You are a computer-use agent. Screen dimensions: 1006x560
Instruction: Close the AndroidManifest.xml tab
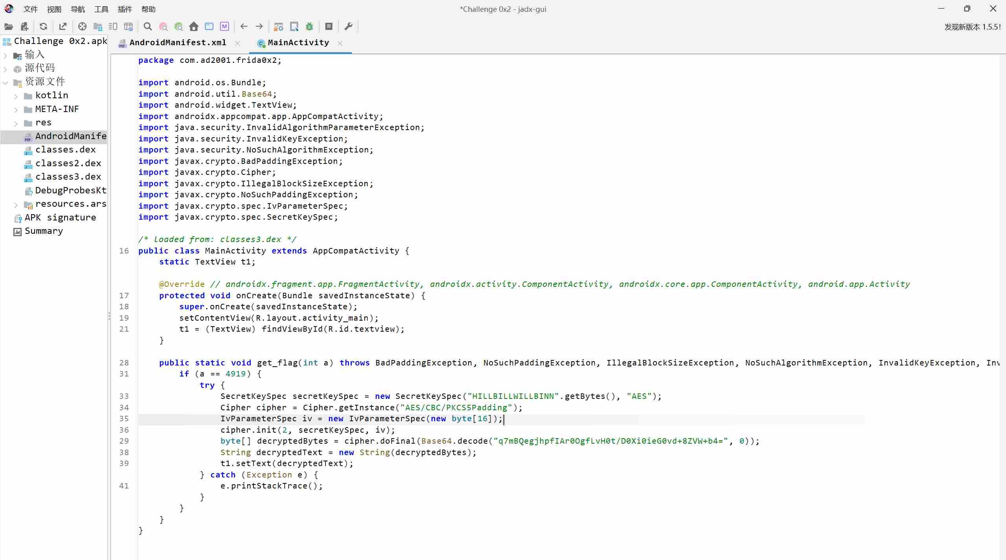(x=237, y=43)
